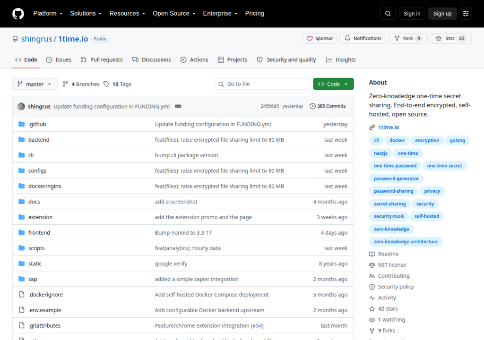Viewport: 484px width, 340px height.
Task: Switch to the Pull requests tab
Action: [102, 60]
